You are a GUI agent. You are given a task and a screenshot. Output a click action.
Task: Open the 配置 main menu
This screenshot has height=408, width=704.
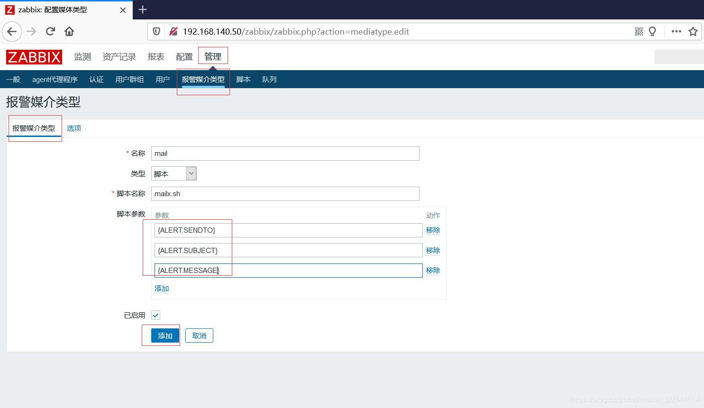184,57
